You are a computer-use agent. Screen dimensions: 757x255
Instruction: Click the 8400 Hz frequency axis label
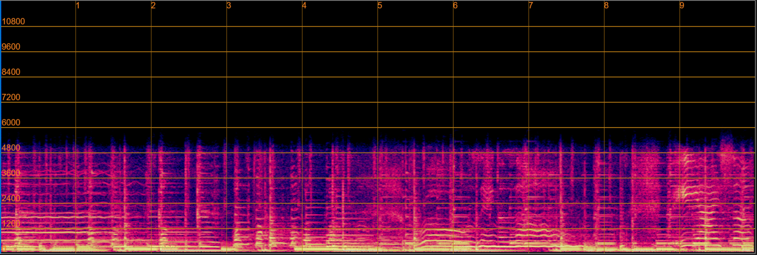coord(11,72)
